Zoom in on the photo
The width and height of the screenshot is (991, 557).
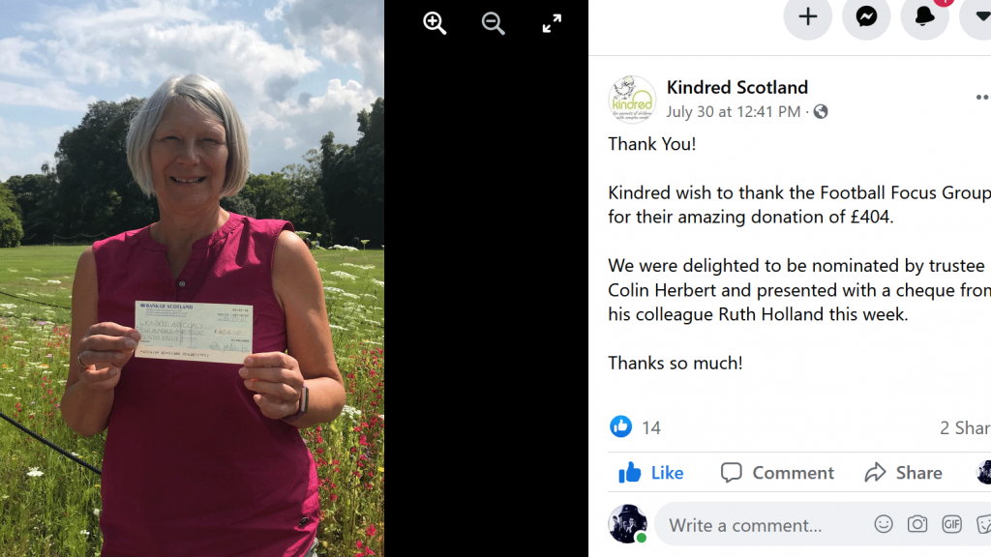[435, 23]
